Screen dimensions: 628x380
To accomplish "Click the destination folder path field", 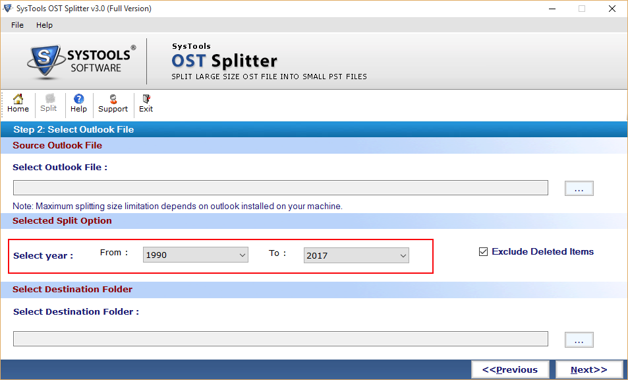I will point(280,338).
